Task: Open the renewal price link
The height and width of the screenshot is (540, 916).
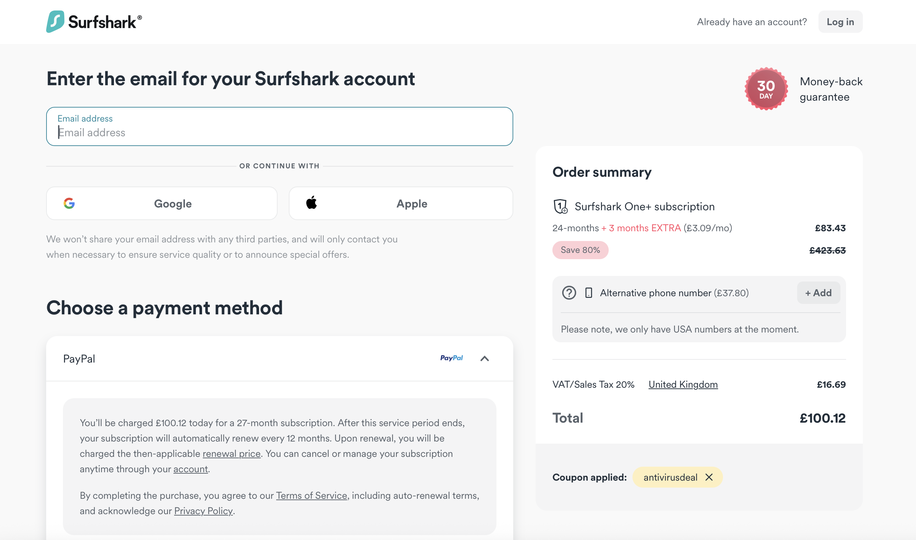Action: [231, 454]
